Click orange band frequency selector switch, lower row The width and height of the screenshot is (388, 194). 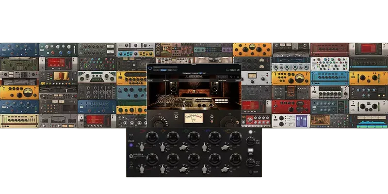(162, 169)
